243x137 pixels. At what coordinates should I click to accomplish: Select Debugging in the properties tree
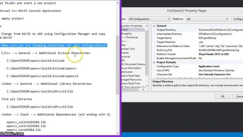(x=126, y=33)
